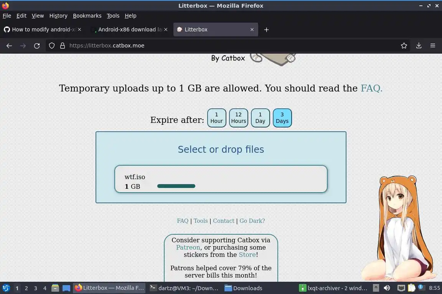Open the Tools link in page footer
Viewport: 442px width, 294px height.
coord(201,221)
